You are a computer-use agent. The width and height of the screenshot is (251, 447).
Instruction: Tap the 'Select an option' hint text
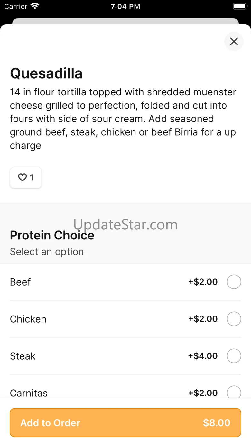coord(47,252)
